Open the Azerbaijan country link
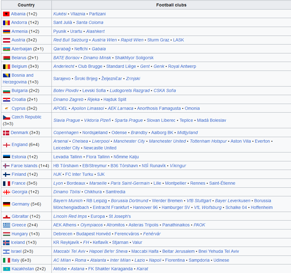291x273 pixels. click(x=22, y=49)
